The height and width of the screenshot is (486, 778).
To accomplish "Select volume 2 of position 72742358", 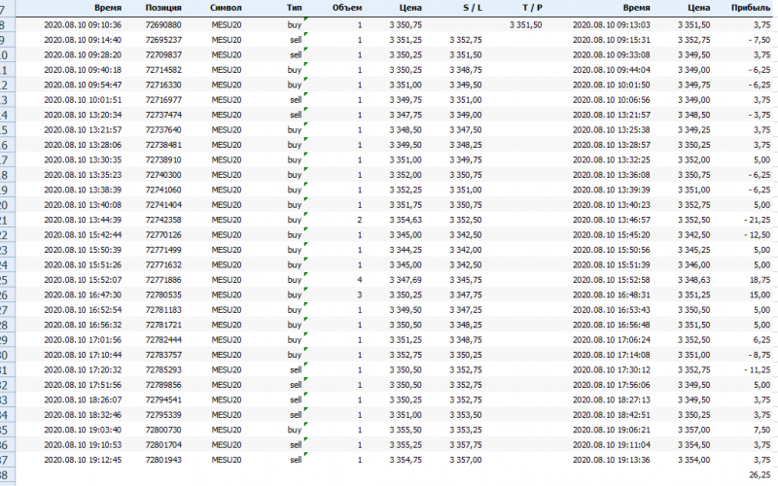I will (x=359, y=220).
